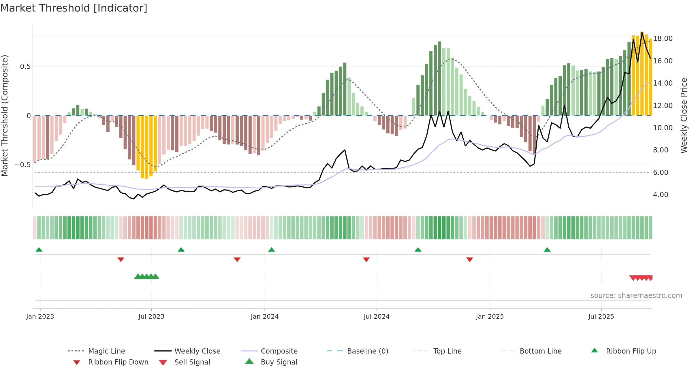692x389 pixels.
Task: Click the 18.00 price axis label
Action: (x=663, y=38)
